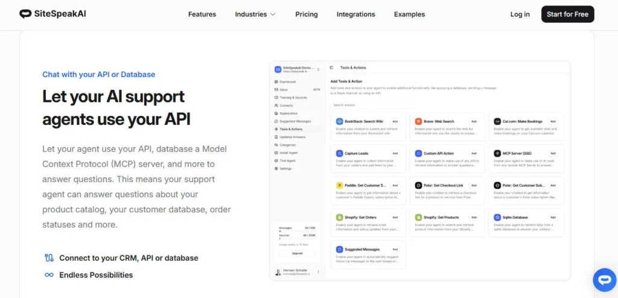Open the user menu dots beside Herman Schutte
Screen dimensions: 618x298
point(318,272)
